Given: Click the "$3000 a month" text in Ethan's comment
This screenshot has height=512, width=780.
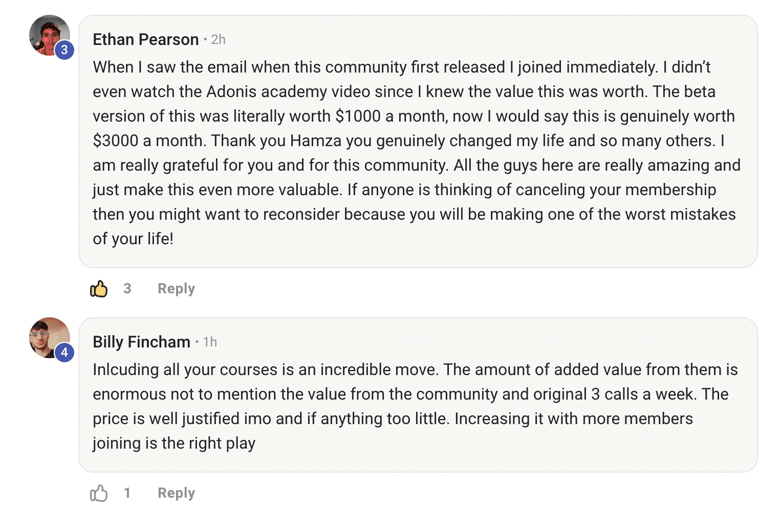Looking at the screenshot, I should [x=149, y=141].
